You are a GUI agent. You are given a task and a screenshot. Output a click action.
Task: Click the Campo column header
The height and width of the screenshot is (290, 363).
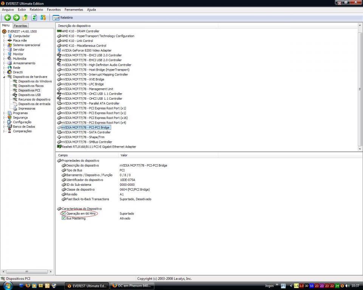coord(87,155)
